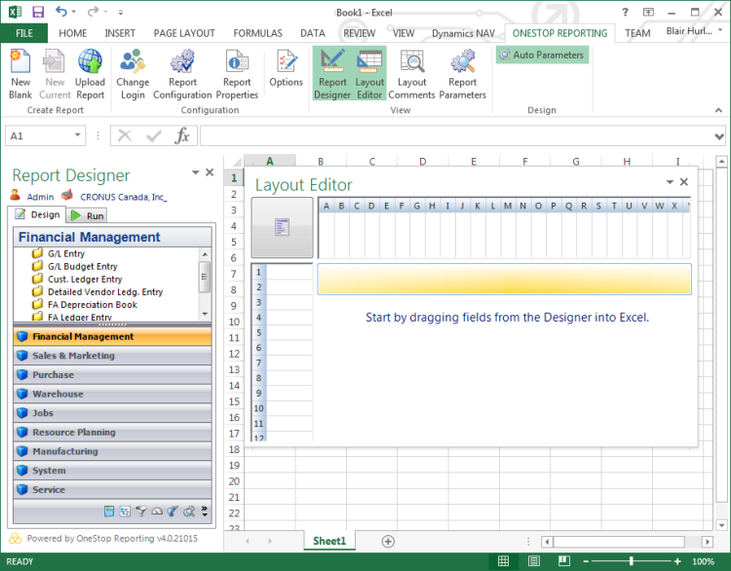Click the Admin user icon
Viewport: 731px width, 571px height.
[x=15, y=195]
